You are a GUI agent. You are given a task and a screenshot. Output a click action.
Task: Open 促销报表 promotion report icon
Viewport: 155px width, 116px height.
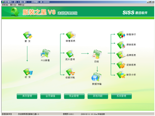121,65
